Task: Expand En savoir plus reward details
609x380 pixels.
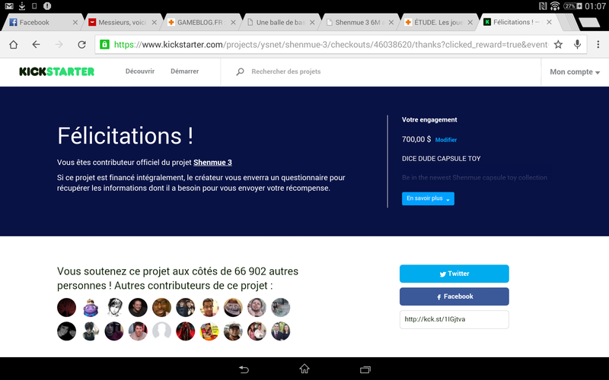Action: point(428,198)
